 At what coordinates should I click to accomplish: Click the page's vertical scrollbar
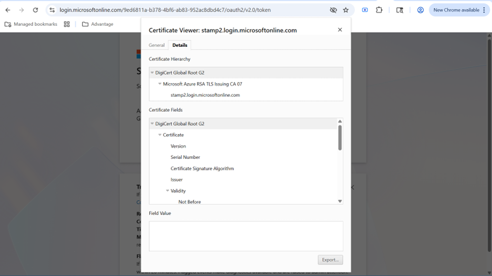(x=489, y=145)
